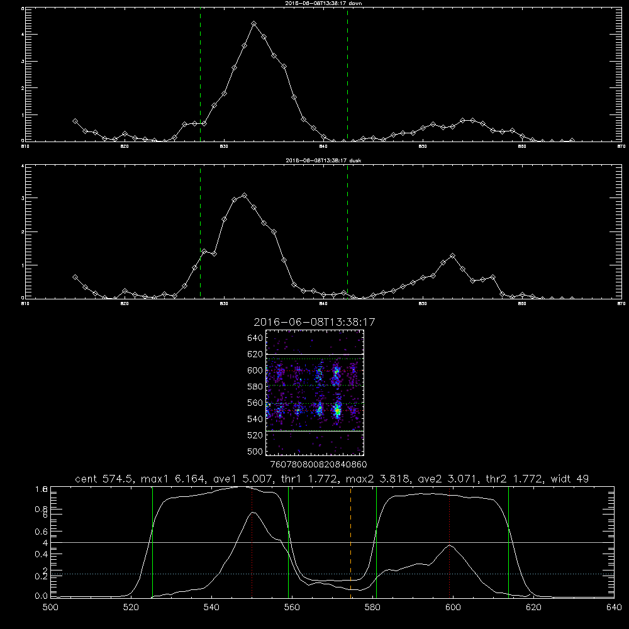Image resolution: width=629 pixels, height=629 pixels.
Task: Click the '580' label on bottom plot x-axis
Action: [x=372, y=608]
